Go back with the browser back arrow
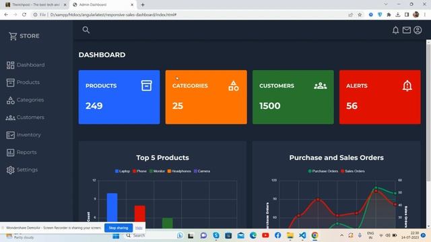The width and height of the screenshot is (431, 242). pyautogui.click(x=6, y=15)
